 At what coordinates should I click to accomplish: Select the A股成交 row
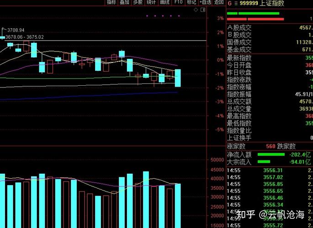pyautogui.click(x=270, y=28)
